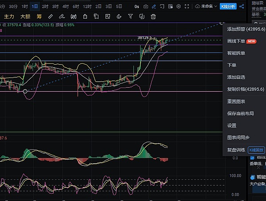Choose 添加预警 (42895.6) from context menu

tap(245, 29)
